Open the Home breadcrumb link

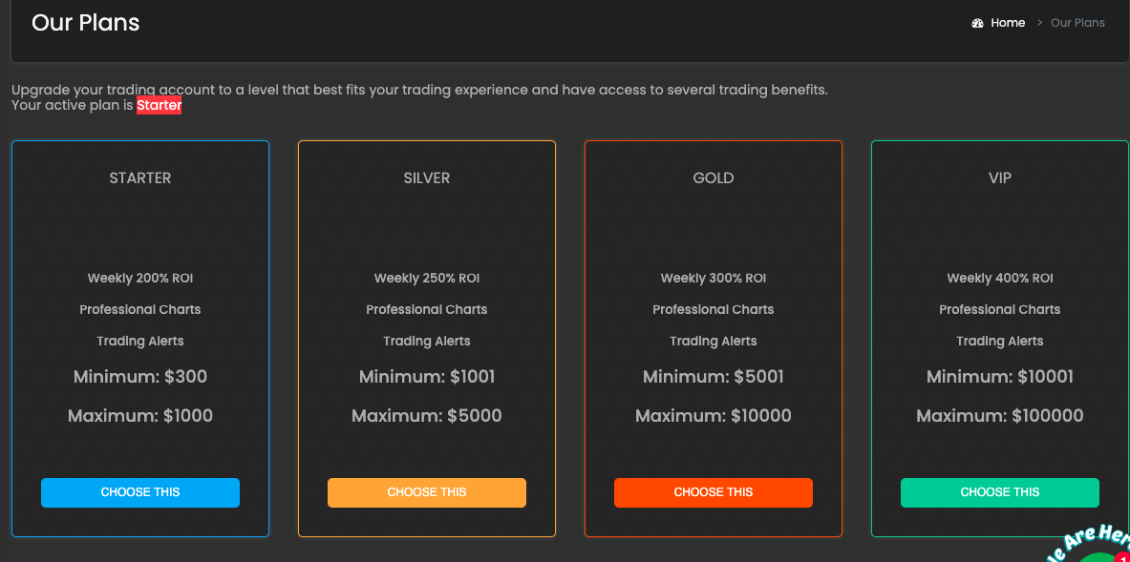coord(1008,23)
